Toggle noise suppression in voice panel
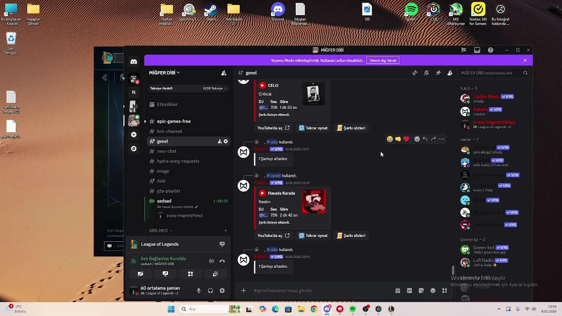Screen dimensions: 562x316 (211, 261)
